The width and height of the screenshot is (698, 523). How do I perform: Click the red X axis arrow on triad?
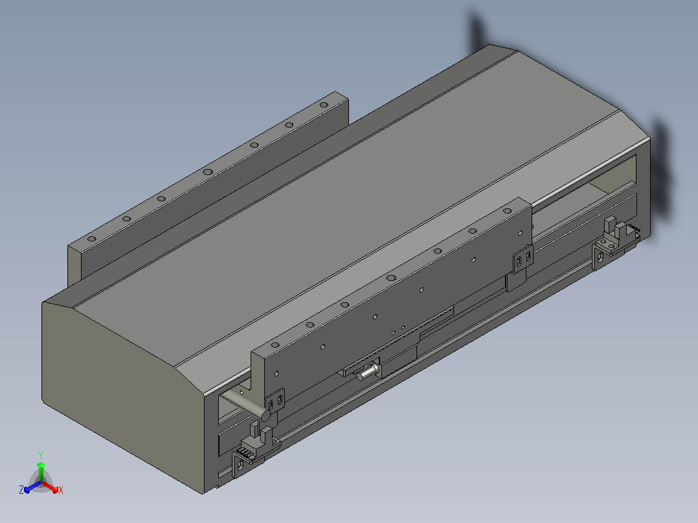pos(51,487)
